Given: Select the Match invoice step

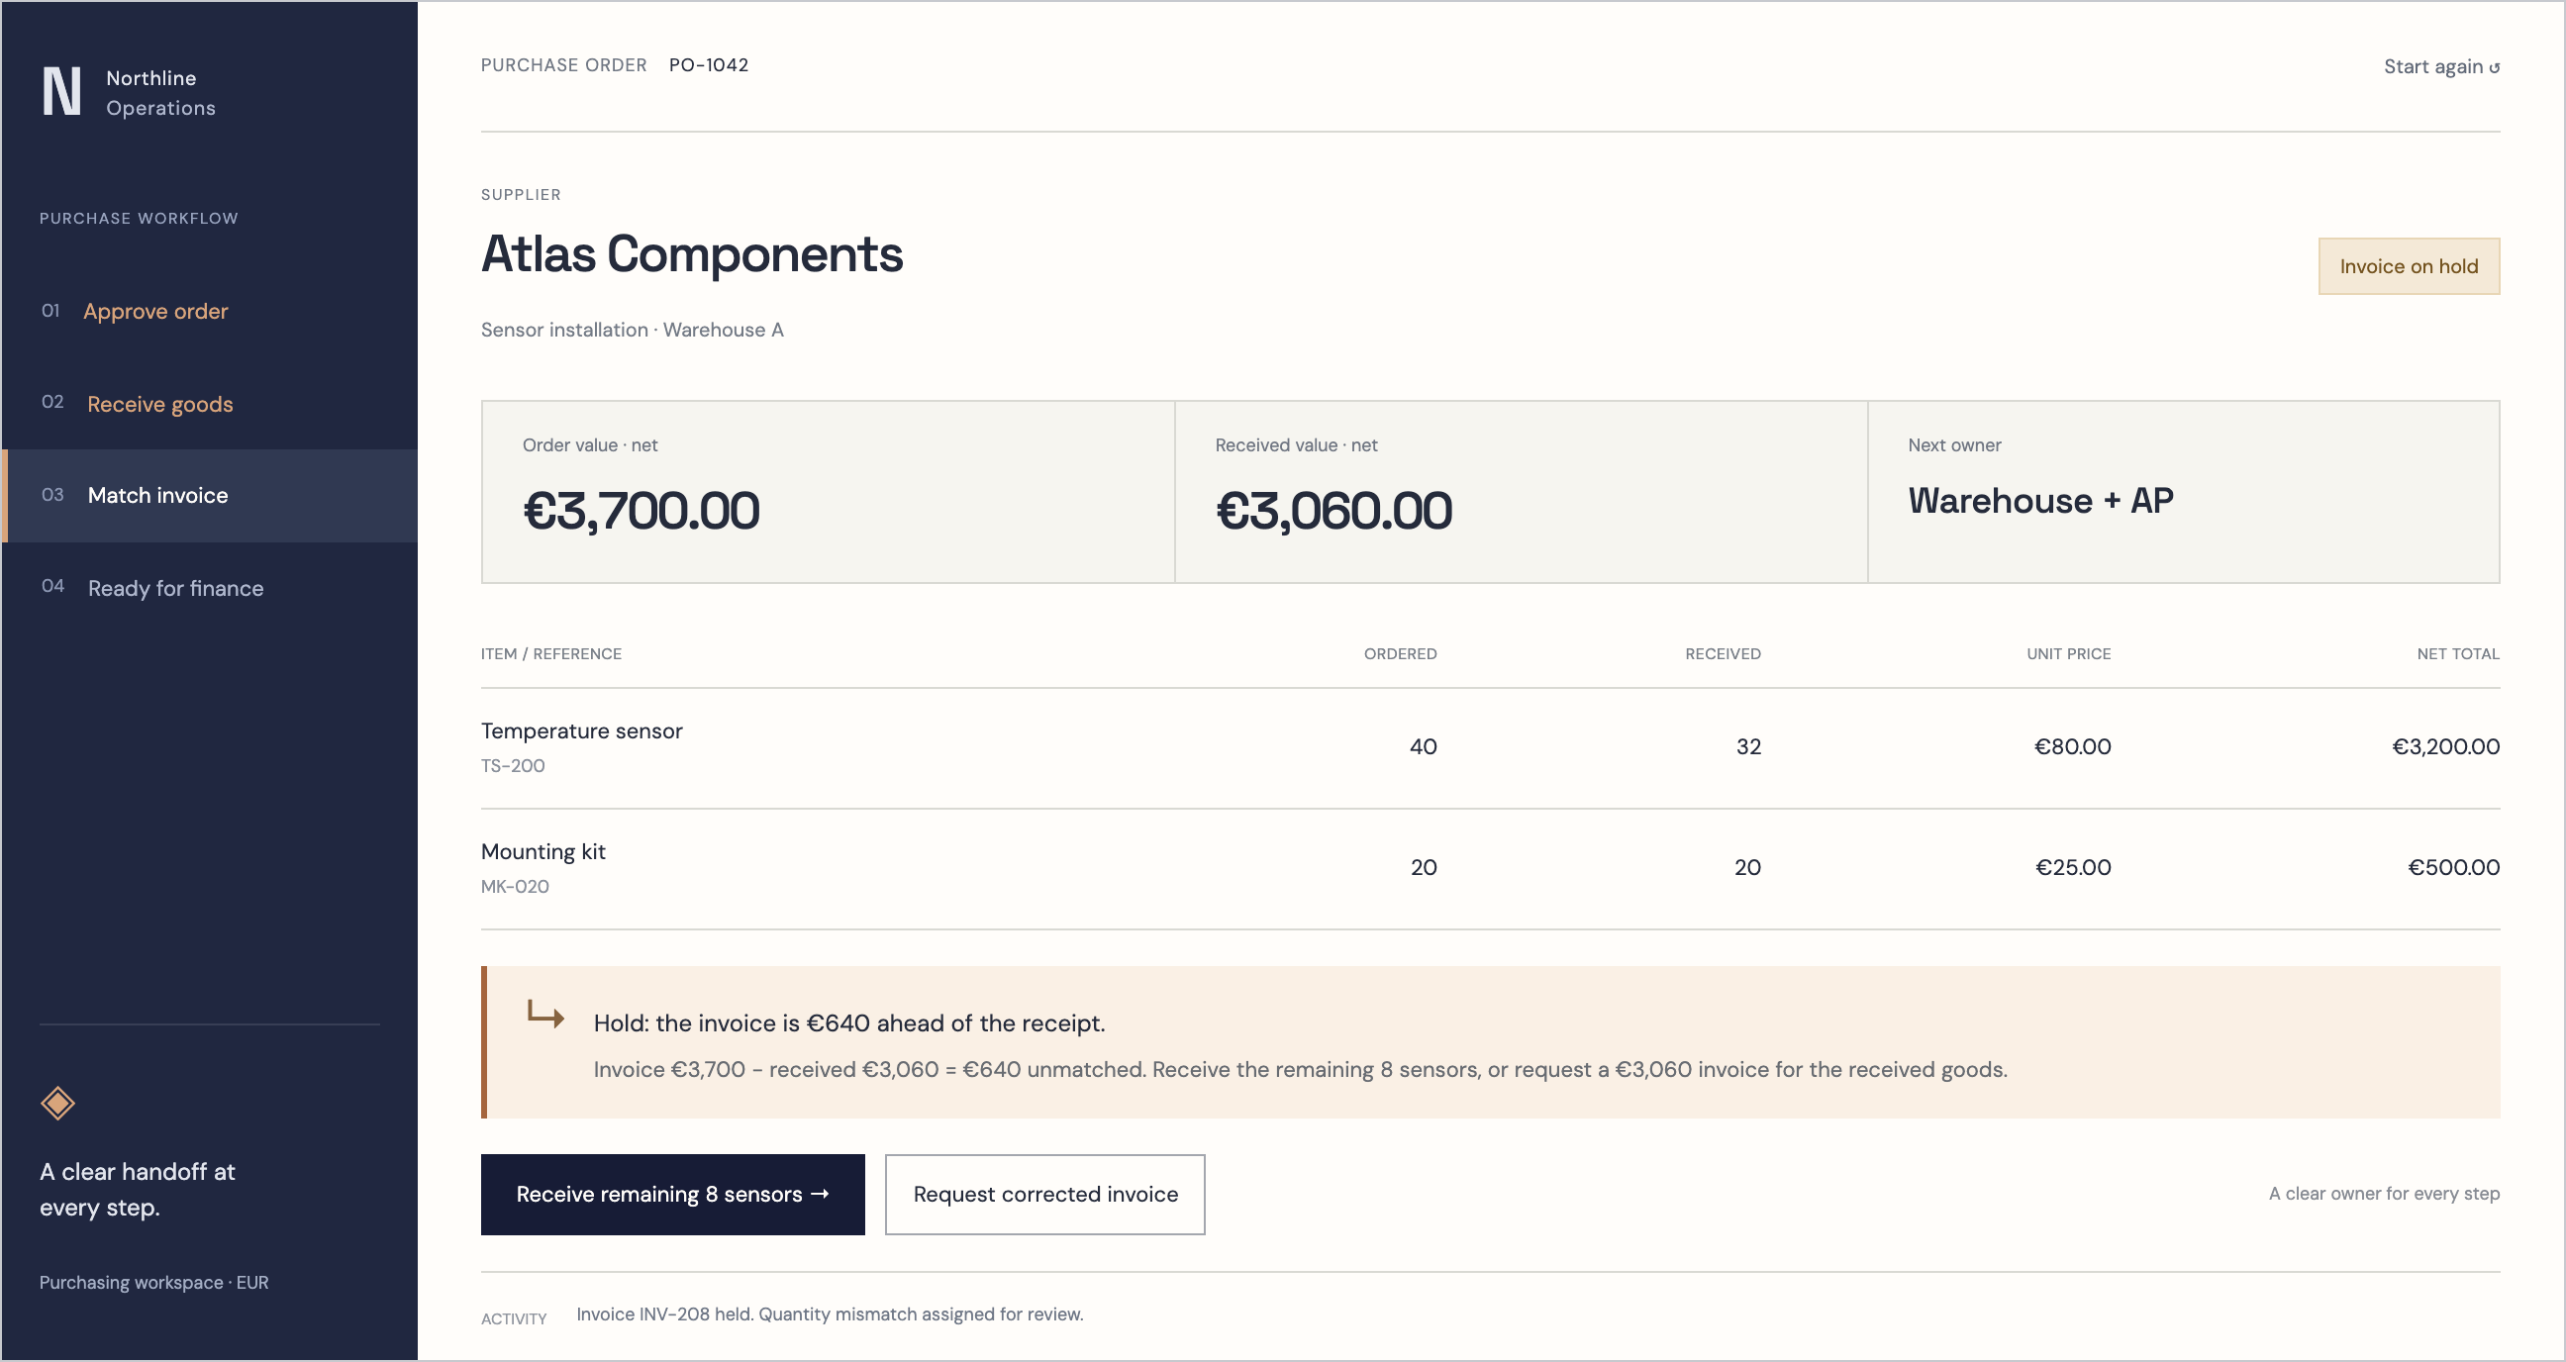Looking at the screenshot, I should click(210, 495).
